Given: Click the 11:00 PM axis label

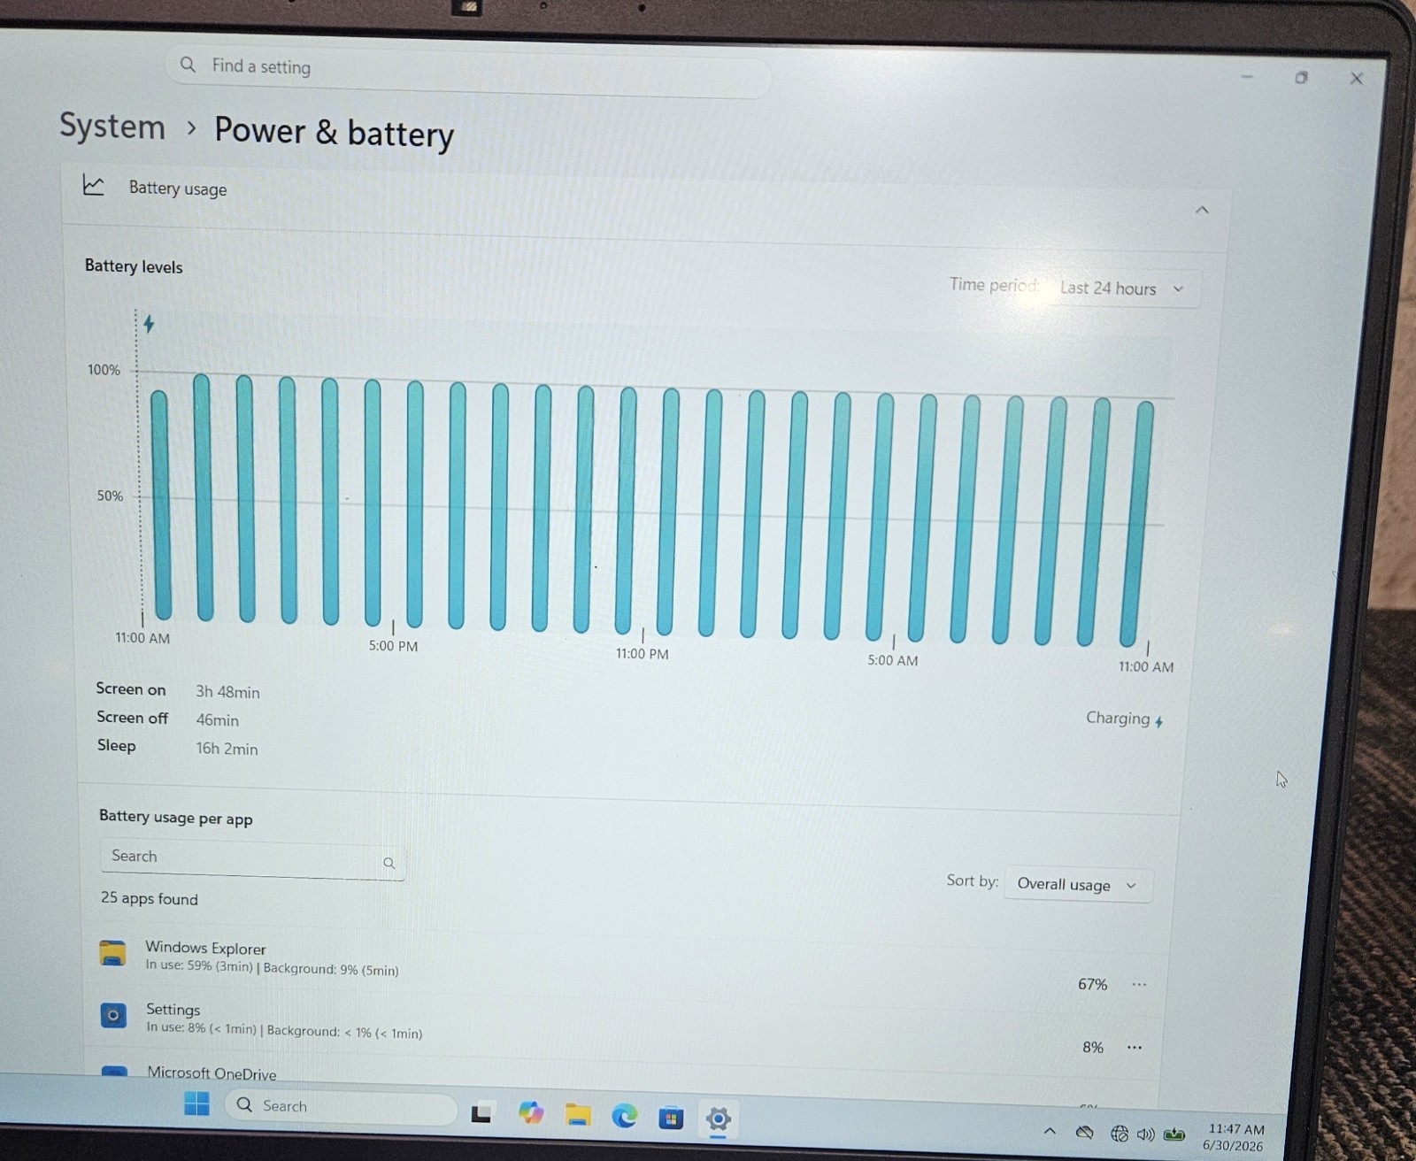Looking at the screenshot, I should coord(643,654).
